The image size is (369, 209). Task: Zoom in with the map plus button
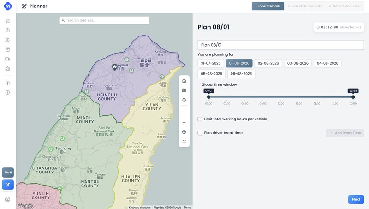[x=184, y=113]
